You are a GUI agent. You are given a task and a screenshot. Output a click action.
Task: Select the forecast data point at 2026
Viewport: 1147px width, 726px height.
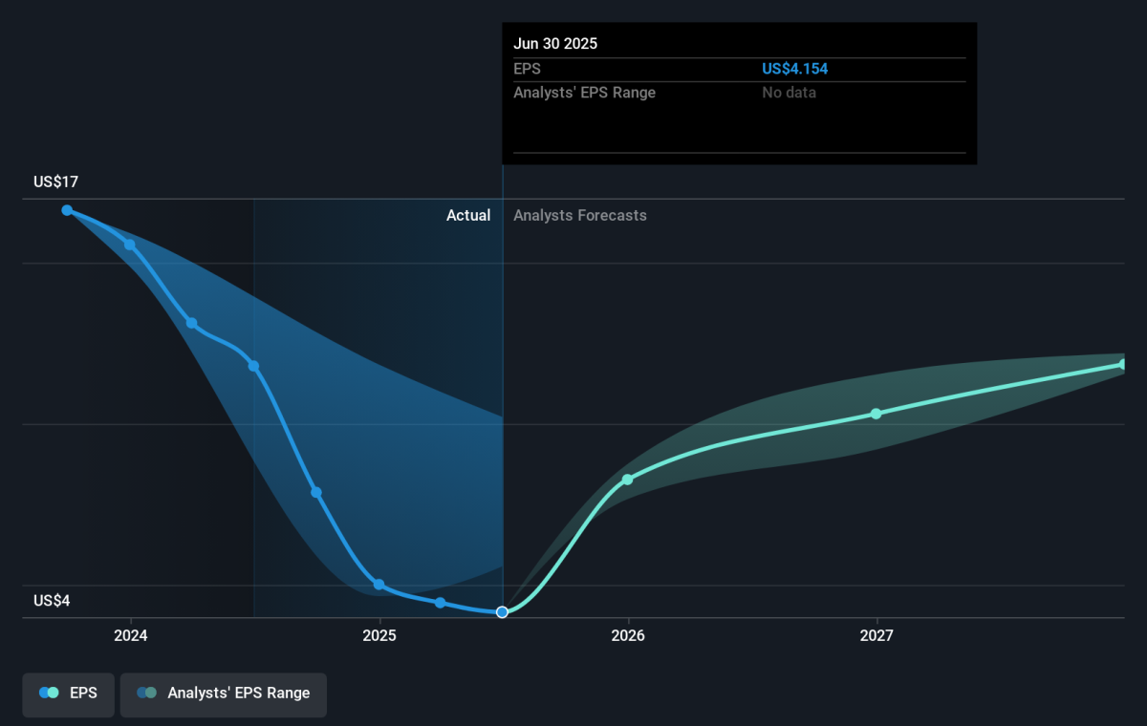pyautogui.click(x=627, y=480)
